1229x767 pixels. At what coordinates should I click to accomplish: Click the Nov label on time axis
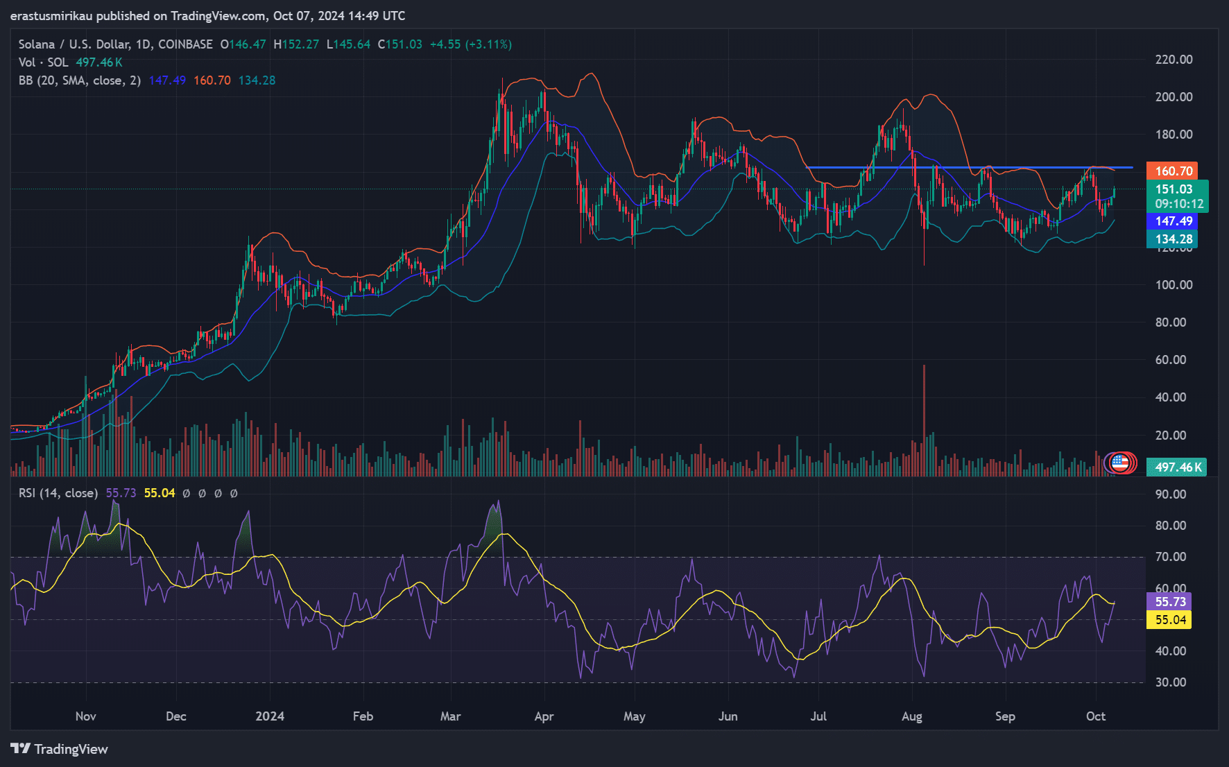tap(85, 716)
